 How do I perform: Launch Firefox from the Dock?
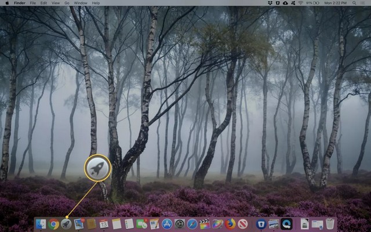coord(230,224)
